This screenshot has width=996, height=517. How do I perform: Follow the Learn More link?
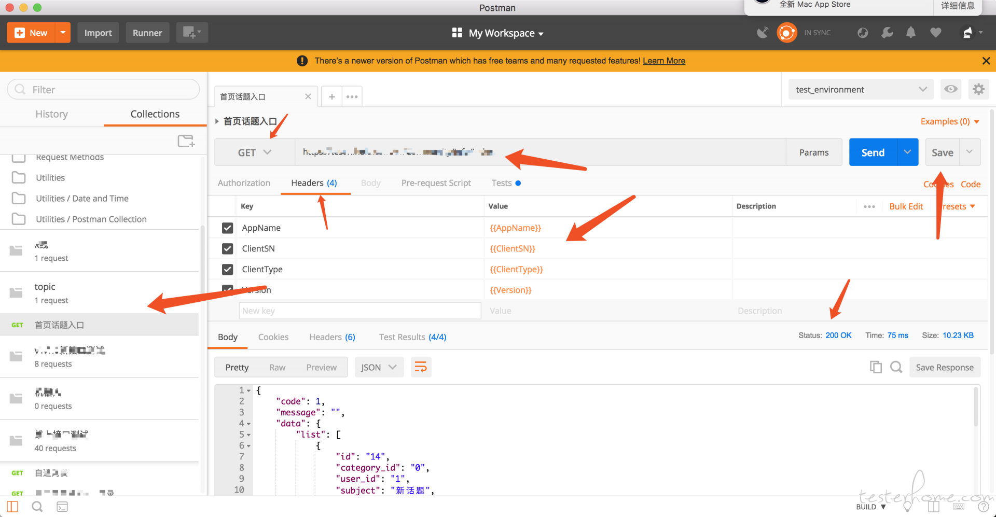[664, 61]
